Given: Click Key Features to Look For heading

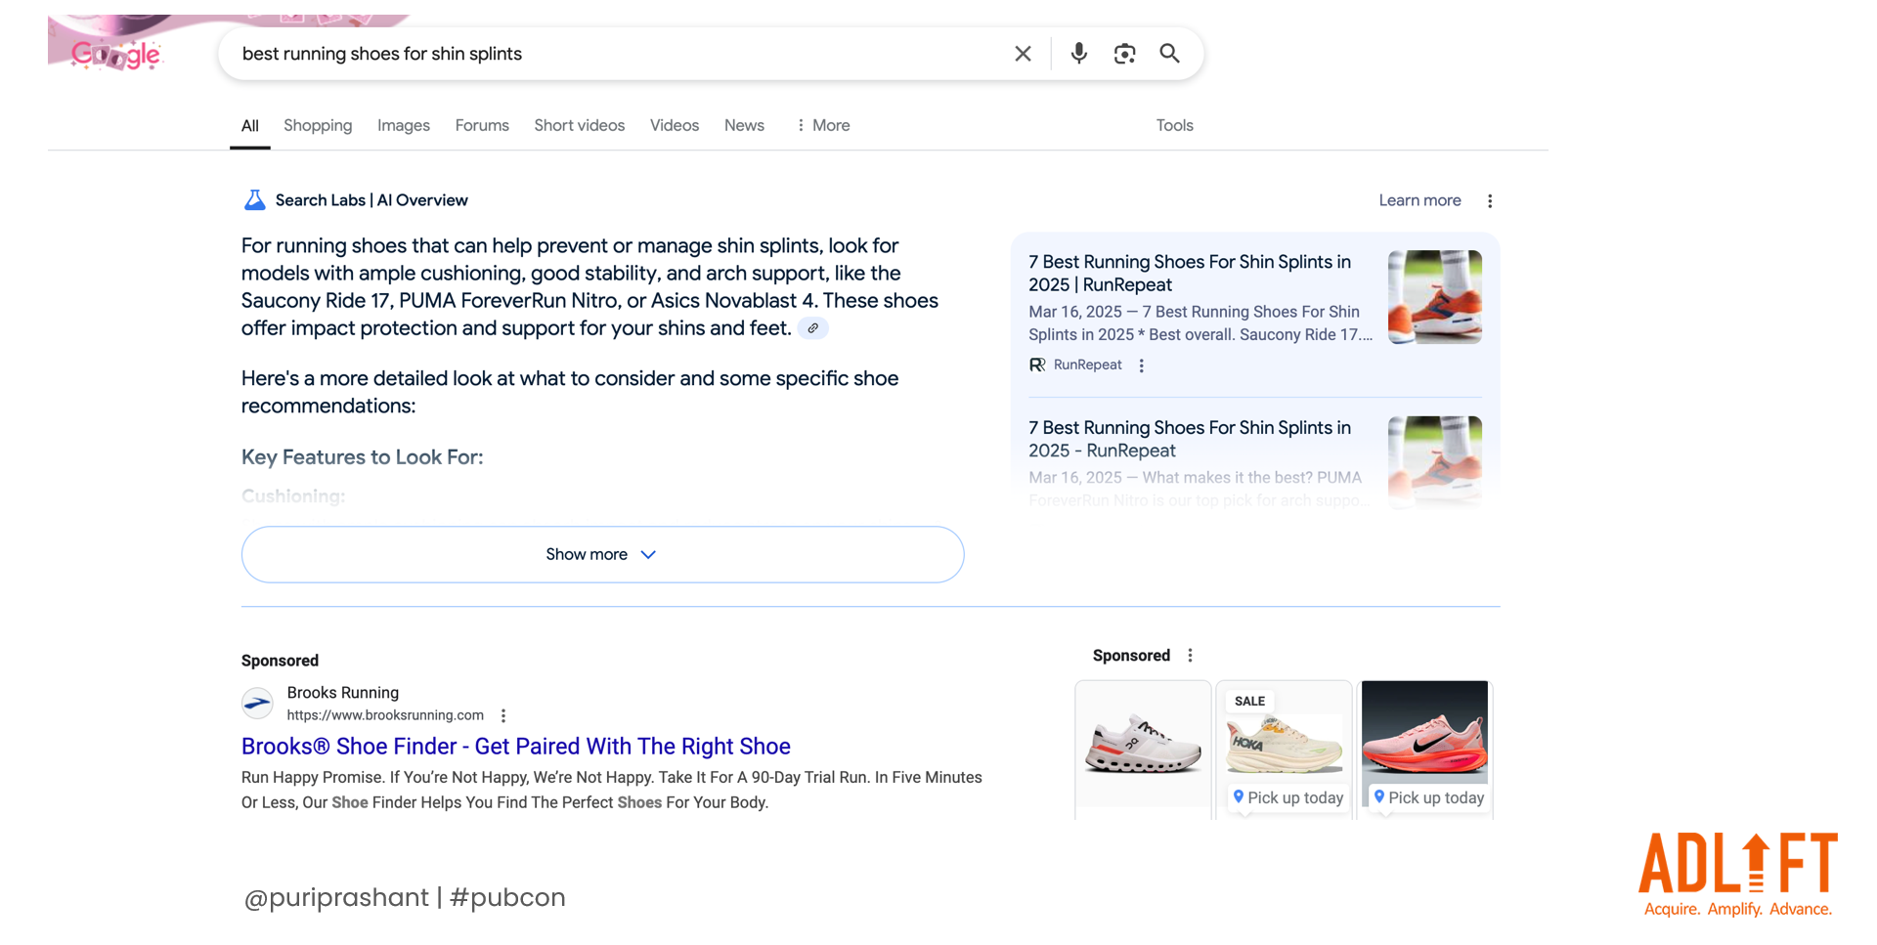Looking at the screenshot, I should click(362, 457).
